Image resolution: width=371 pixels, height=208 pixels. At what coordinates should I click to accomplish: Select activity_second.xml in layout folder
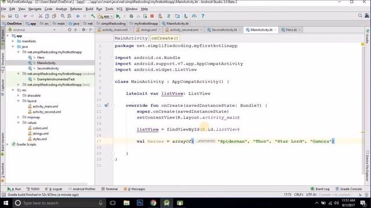point(47,112)
